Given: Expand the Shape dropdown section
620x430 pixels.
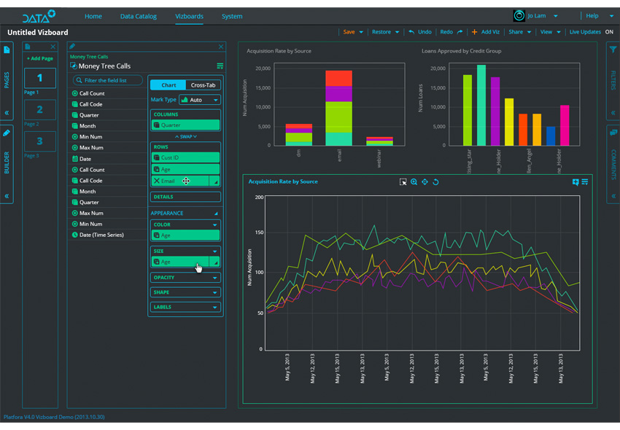Looking at the screenshot, I should 185,292.
